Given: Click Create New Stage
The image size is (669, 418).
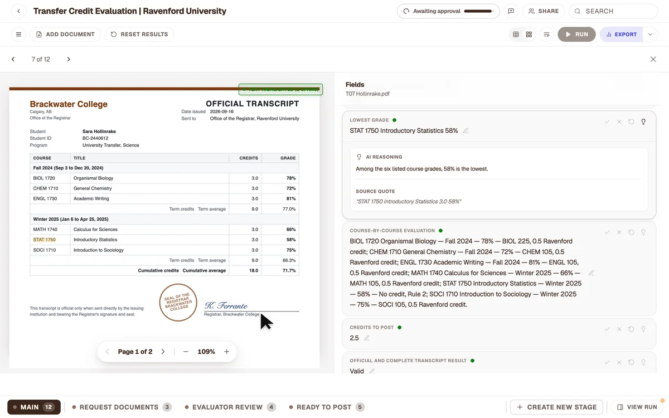Looking at the screenshot, I should coord(557,407).
